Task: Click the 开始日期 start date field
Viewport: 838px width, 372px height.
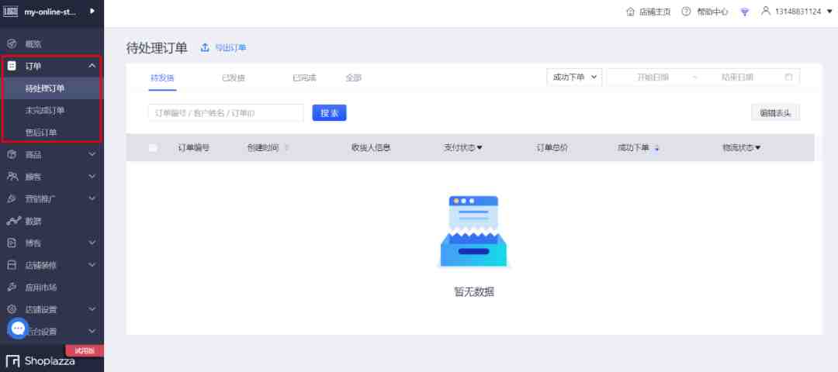Action: click(653, 77)
